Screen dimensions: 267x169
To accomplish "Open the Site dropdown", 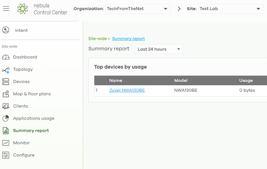I will [x=230, y=9].
